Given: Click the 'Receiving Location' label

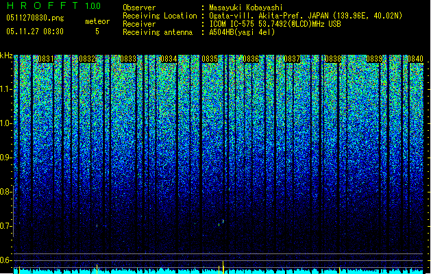Looking at the screenshot, I should click(x=160, y=16).
